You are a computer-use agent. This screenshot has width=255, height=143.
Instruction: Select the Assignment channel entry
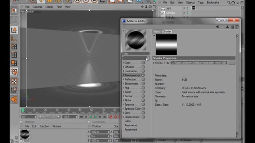pyautogui.click(x=131, y=129)
